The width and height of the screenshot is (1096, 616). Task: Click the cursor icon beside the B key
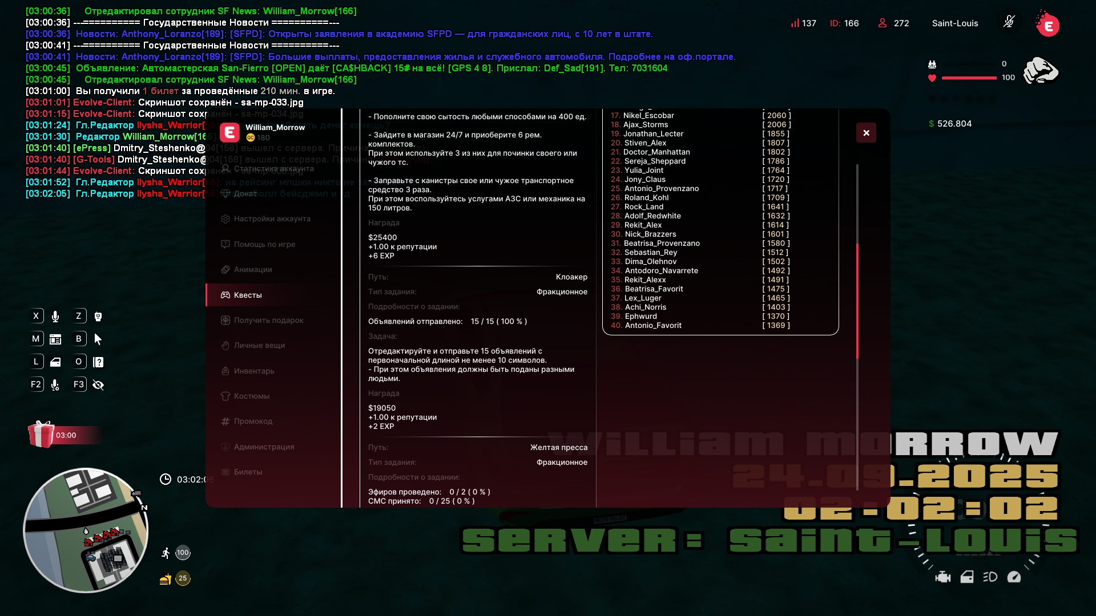[98, 339]
